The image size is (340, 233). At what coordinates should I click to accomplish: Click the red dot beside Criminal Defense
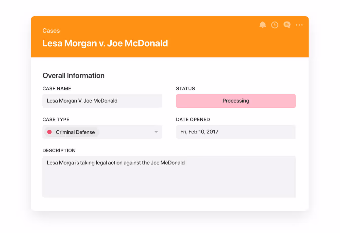point(49,132)
